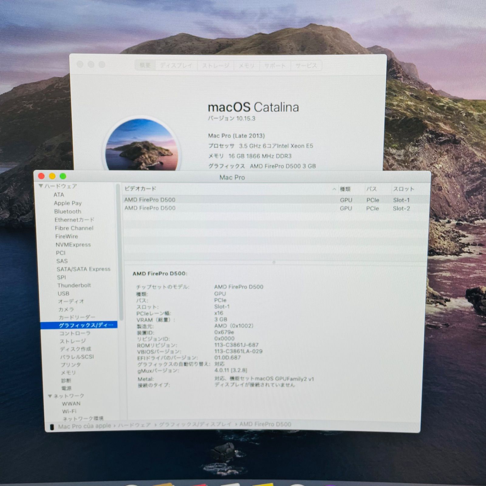Sort by the ビデオカード column header
Viewport: 486px width, 486px height.
tap(230, 189)
